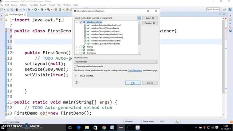This screenshot has width=233, height=131.
Task: Open the Project menu
Action: tap(52, 5)
